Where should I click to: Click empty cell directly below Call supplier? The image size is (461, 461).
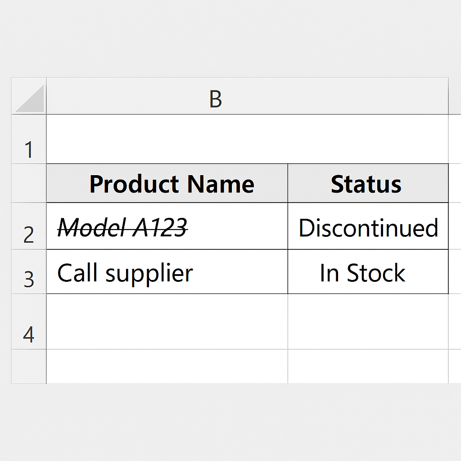[167, 322]
